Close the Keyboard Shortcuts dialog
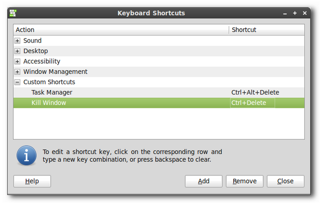 coord(285,181)
